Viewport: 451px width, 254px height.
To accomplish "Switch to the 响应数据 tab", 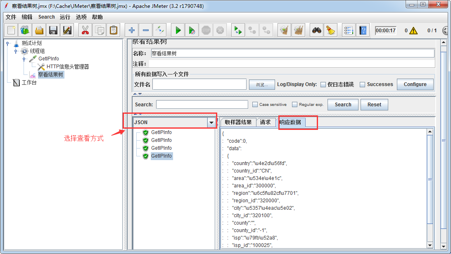I will [290, 122].
